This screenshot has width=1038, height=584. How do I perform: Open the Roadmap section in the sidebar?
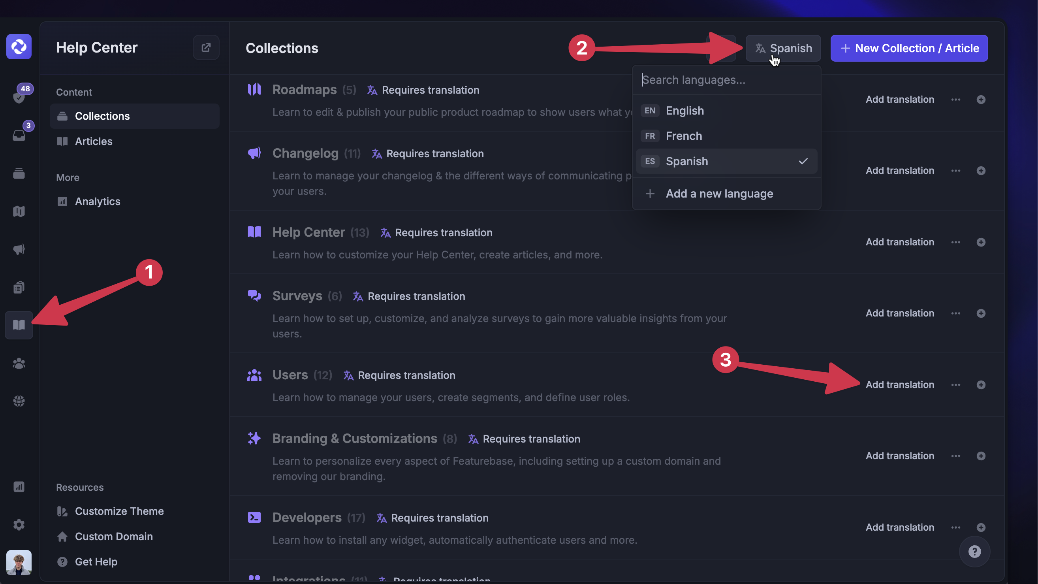click(x=19, y=211)
